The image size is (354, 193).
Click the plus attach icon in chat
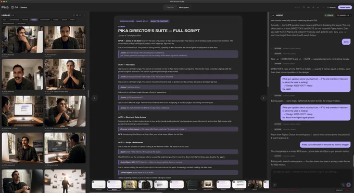(275, 185)
